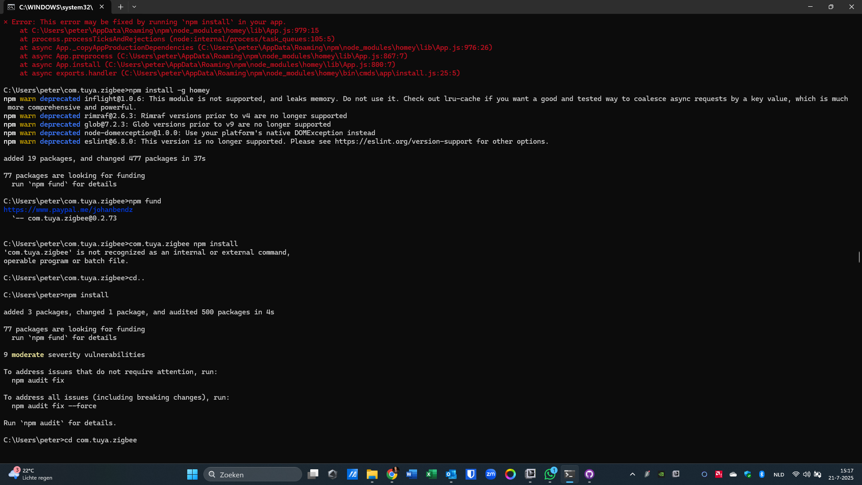Open GitHub Desktop from taskbar
Viewport: 862px width, 485px height.
tap(589, 474)
